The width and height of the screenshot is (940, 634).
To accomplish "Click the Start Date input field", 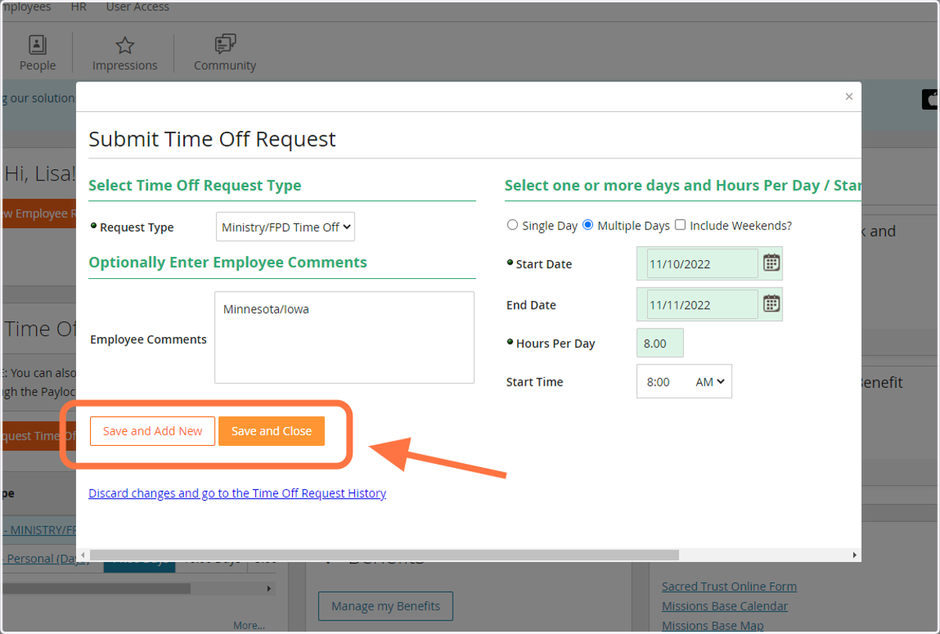I will (703, 263).
